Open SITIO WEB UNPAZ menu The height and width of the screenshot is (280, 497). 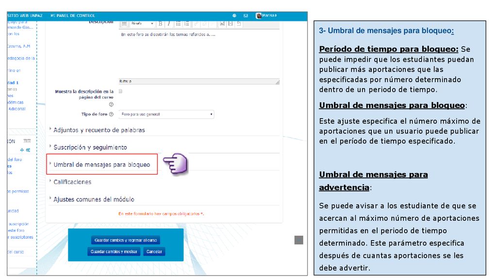(x=25, y=16)
